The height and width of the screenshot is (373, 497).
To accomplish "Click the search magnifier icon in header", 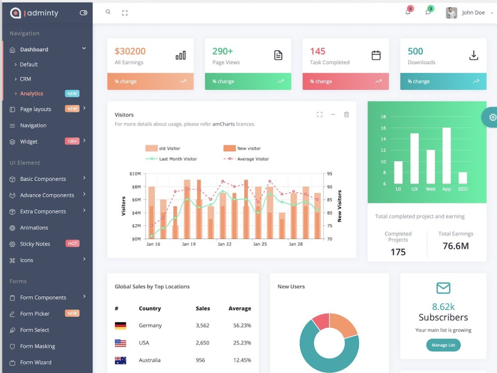I will click(108, 12).
